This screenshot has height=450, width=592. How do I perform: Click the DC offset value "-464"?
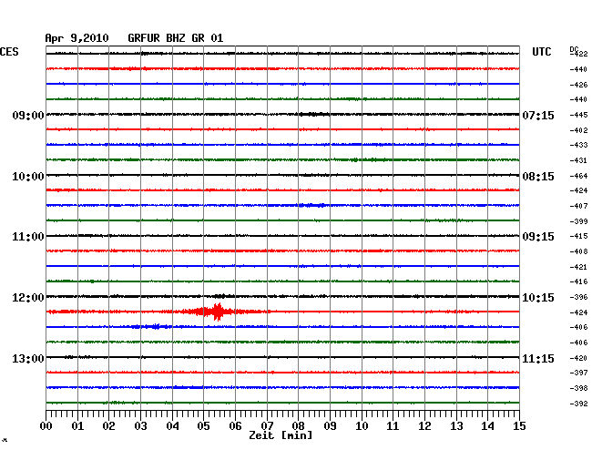[x=578, y=176]
